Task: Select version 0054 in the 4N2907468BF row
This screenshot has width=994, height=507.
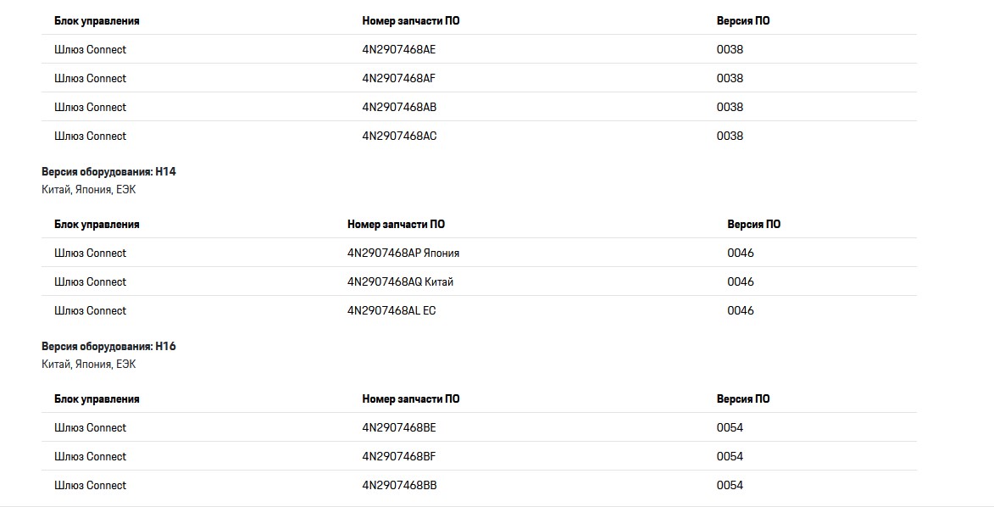Action: point(730,456)
